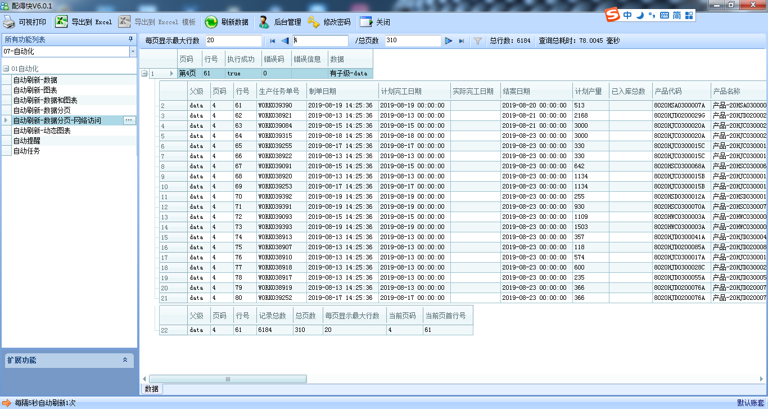Collapse the 扩展功能 panel chevron
768x409 pixels.
pyautogui.click(x=125, y=360)
